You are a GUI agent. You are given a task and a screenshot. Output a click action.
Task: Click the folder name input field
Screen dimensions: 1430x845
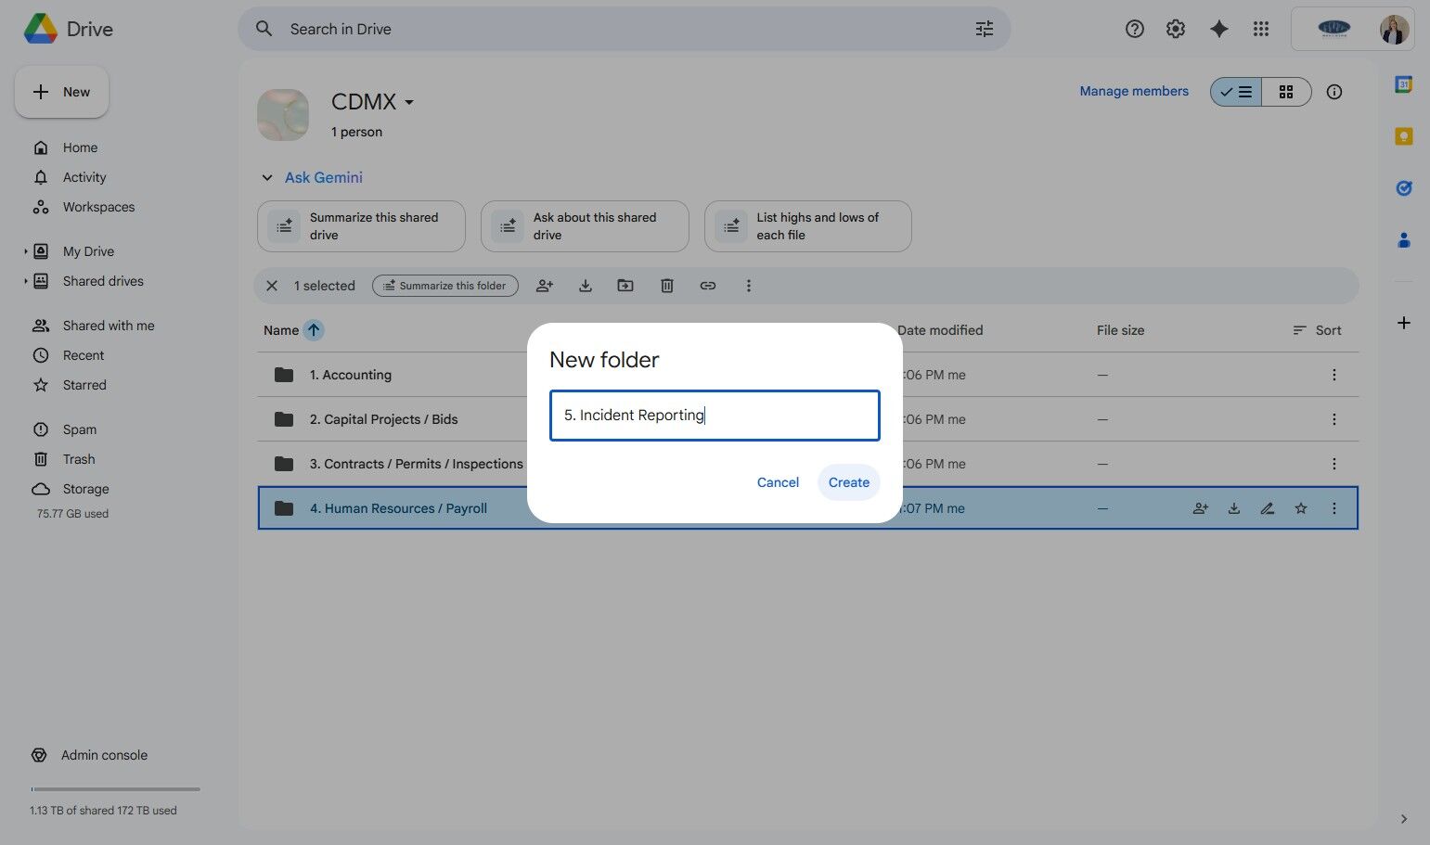[x=715, y=416]
